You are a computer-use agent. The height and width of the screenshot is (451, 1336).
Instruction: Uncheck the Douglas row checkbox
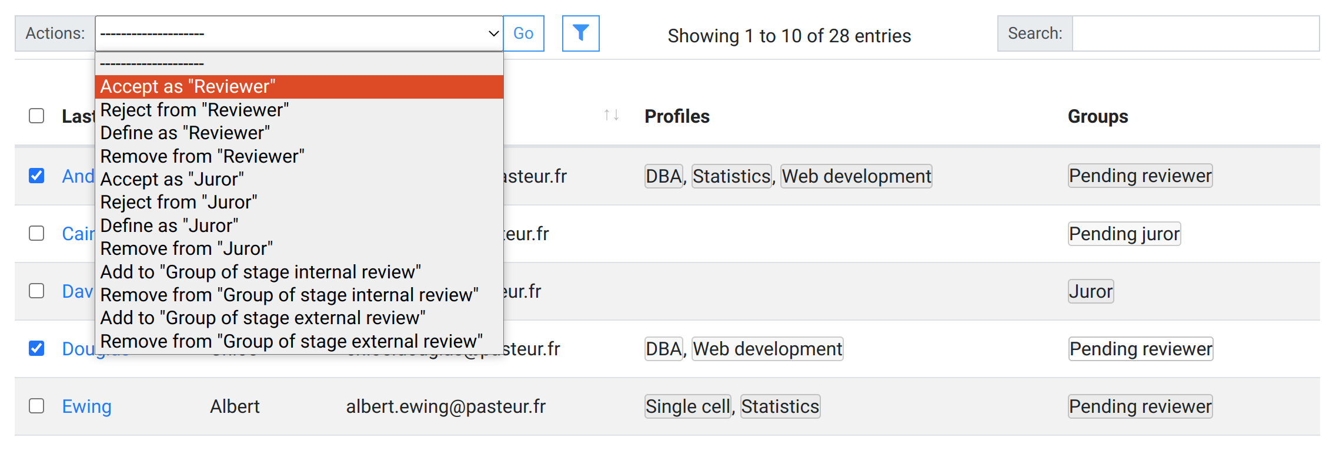click(x=36, y=348)
